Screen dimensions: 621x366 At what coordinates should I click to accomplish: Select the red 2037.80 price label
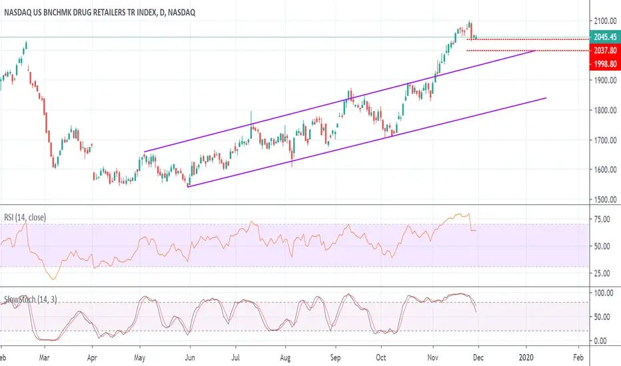point(605,51)
